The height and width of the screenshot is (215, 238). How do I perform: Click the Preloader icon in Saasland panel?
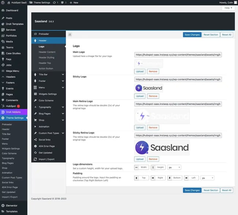36,34
